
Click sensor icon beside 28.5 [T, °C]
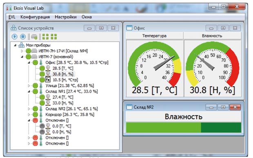click(x=48, y=68)
